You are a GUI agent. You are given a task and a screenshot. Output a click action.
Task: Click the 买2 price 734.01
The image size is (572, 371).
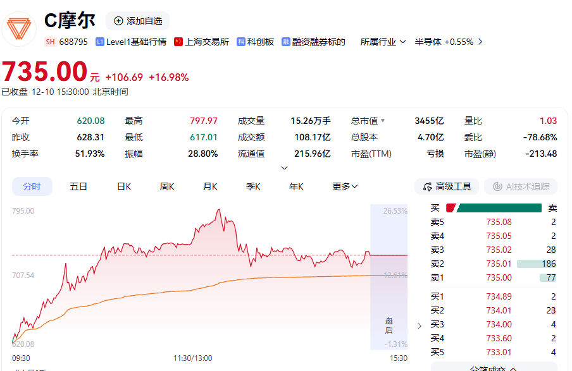tap(499, 310)
